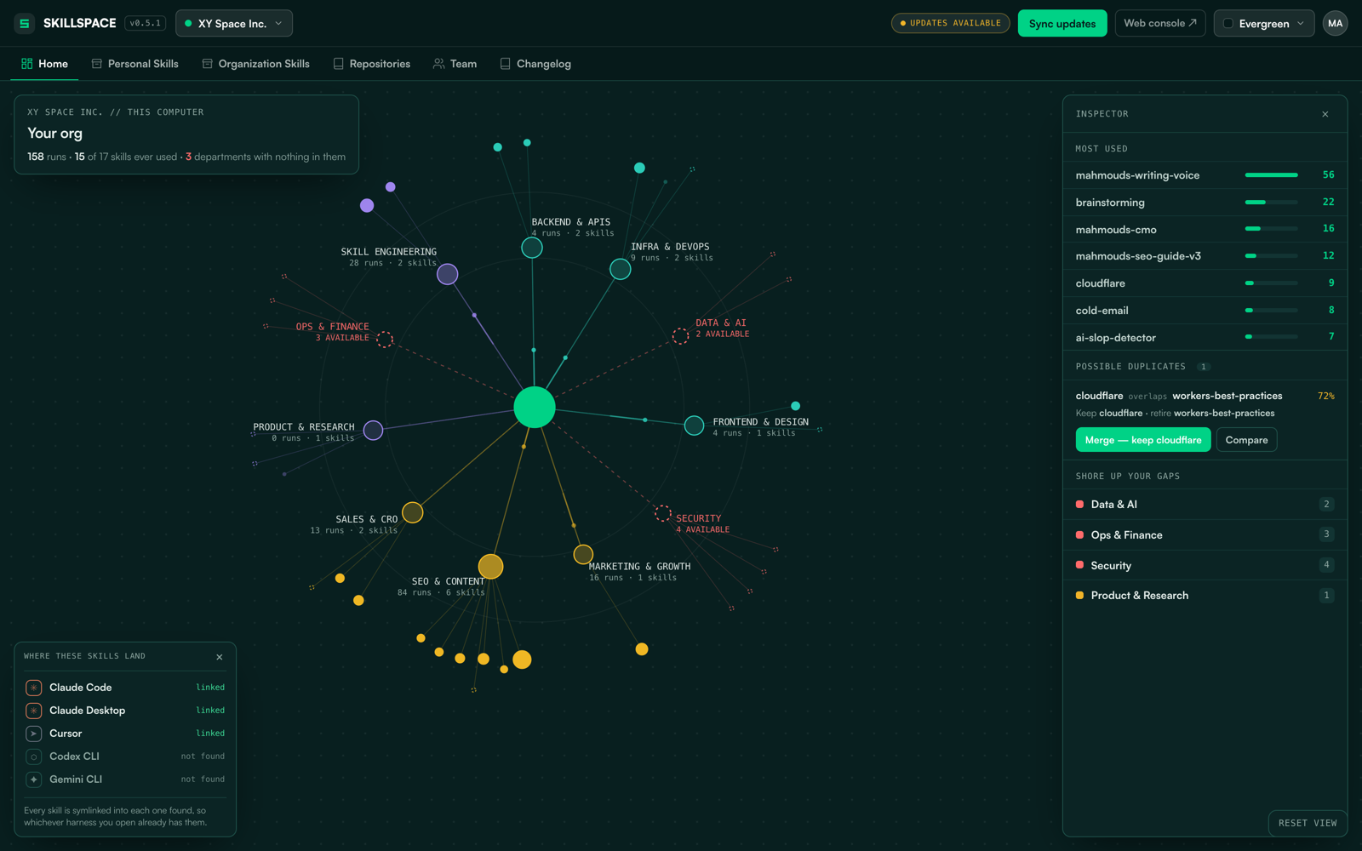Click the Cursor harness icon
The height and width of the screenshot is (851, 1362).
coord(34,734)
